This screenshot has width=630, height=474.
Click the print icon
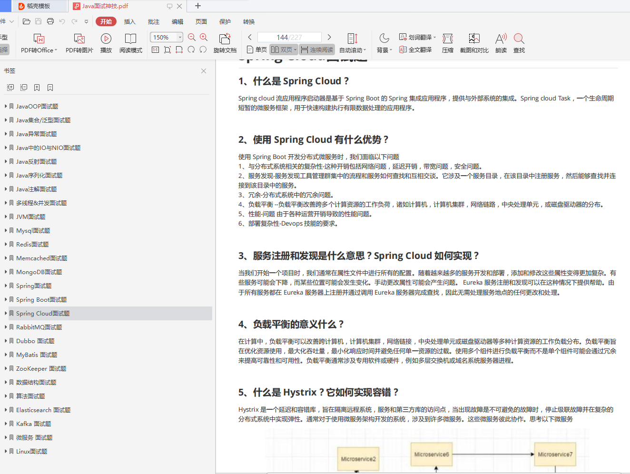tap(50, 21)
